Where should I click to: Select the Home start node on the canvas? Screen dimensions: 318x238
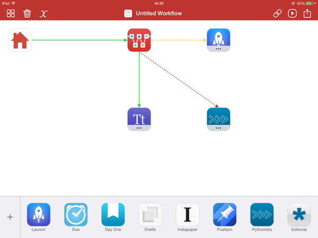click(20, 40)
